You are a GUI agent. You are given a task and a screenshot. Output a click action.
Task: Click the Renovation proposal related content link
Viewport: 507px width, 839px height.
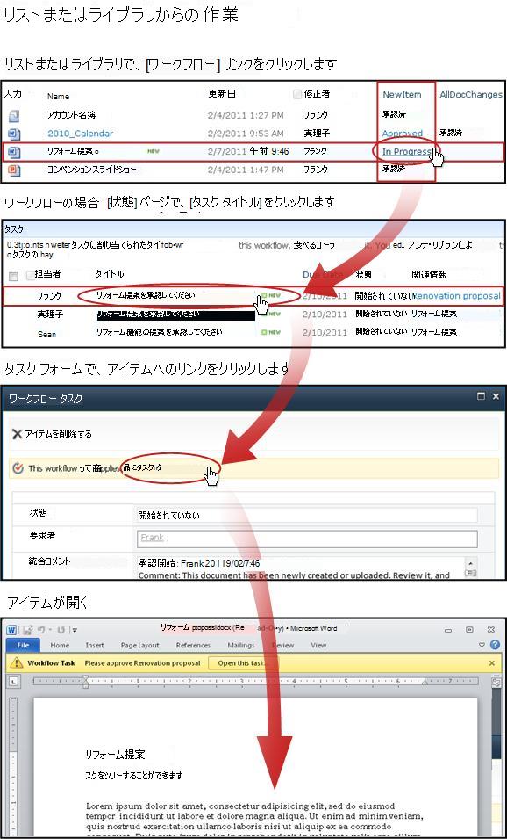457,295
